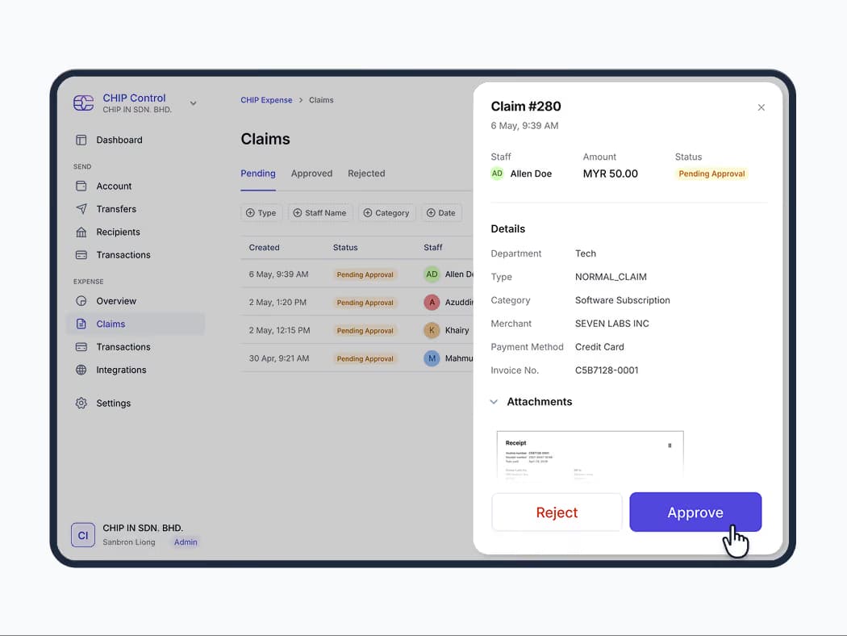Screen dimensions: 847x636
Task: Click the Account wallet icon
Action: [81, 186]
